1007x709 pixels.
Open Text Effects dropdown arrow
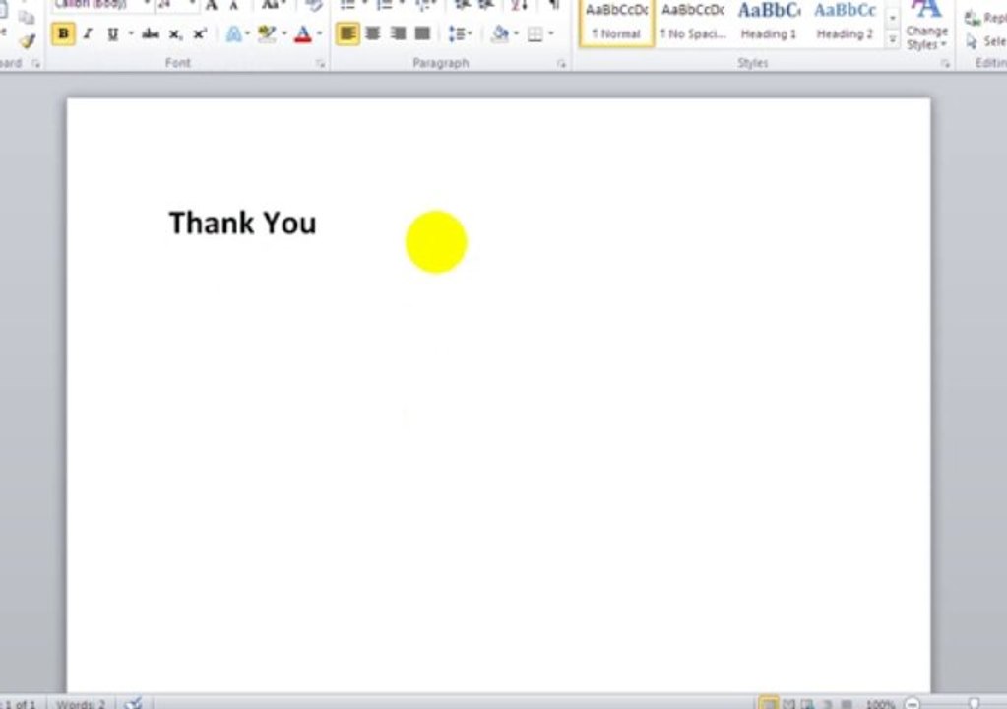pyautogui.click(x=248, y=33)
